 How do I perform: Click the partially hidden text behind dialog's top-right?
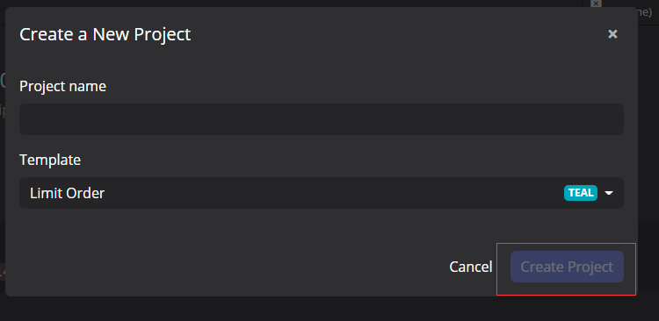pyautogui.click(x=645, y=12)
